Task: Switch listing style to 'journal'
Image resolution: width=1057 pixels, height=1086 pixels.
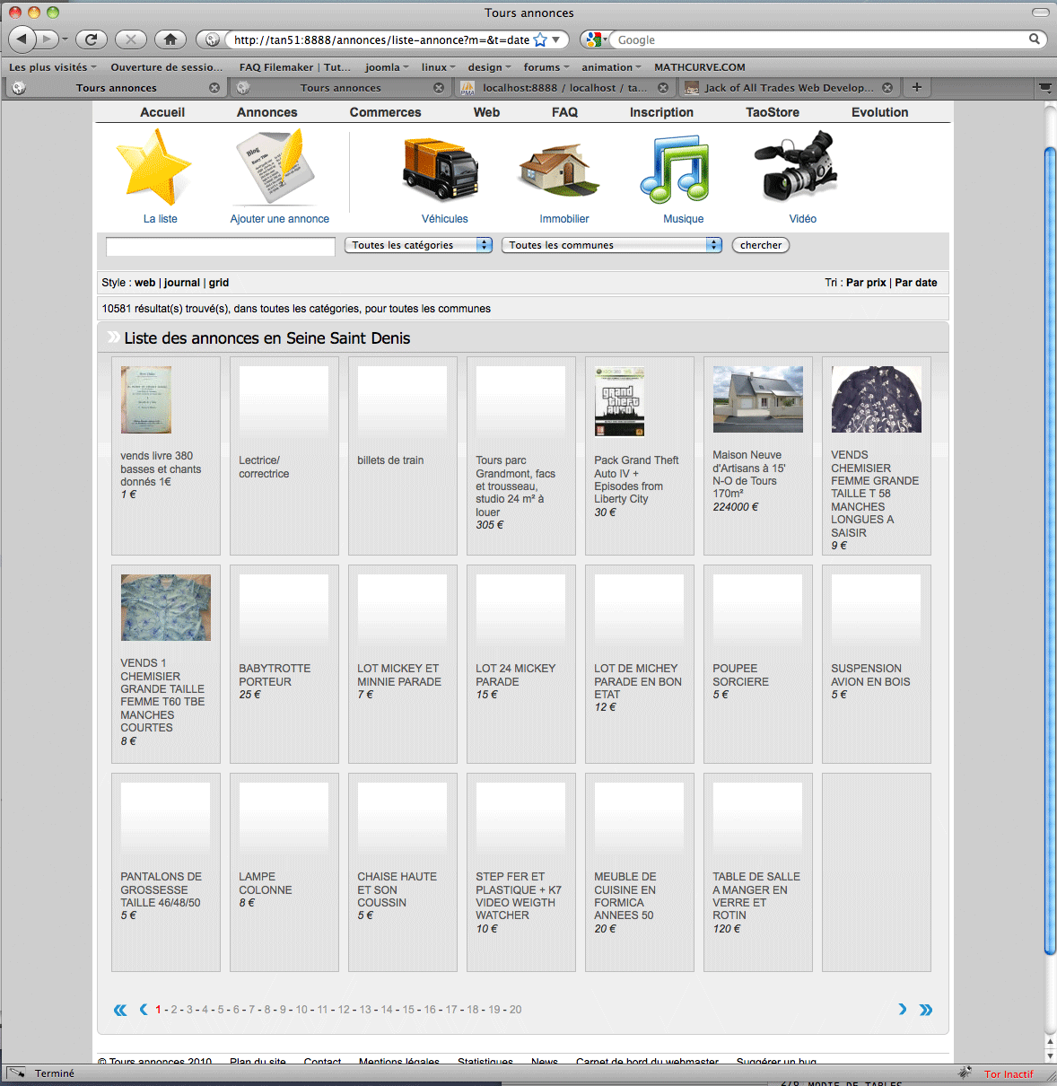Action: click(182, 283)
